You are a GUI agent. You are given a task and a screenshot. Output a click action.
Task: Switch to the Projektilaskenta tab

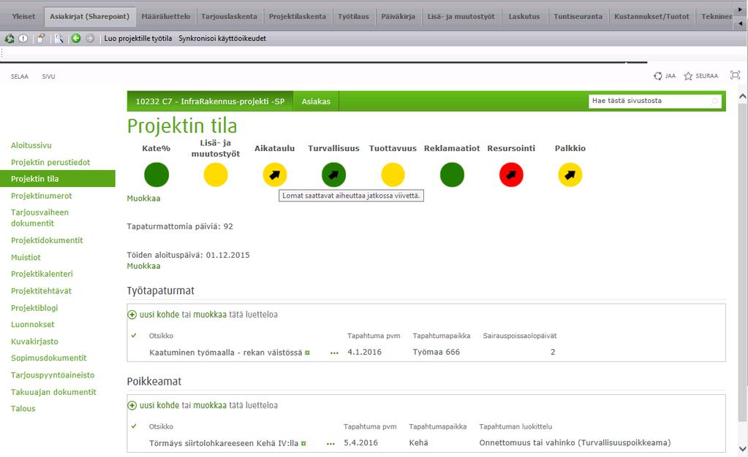coord(297,17)
